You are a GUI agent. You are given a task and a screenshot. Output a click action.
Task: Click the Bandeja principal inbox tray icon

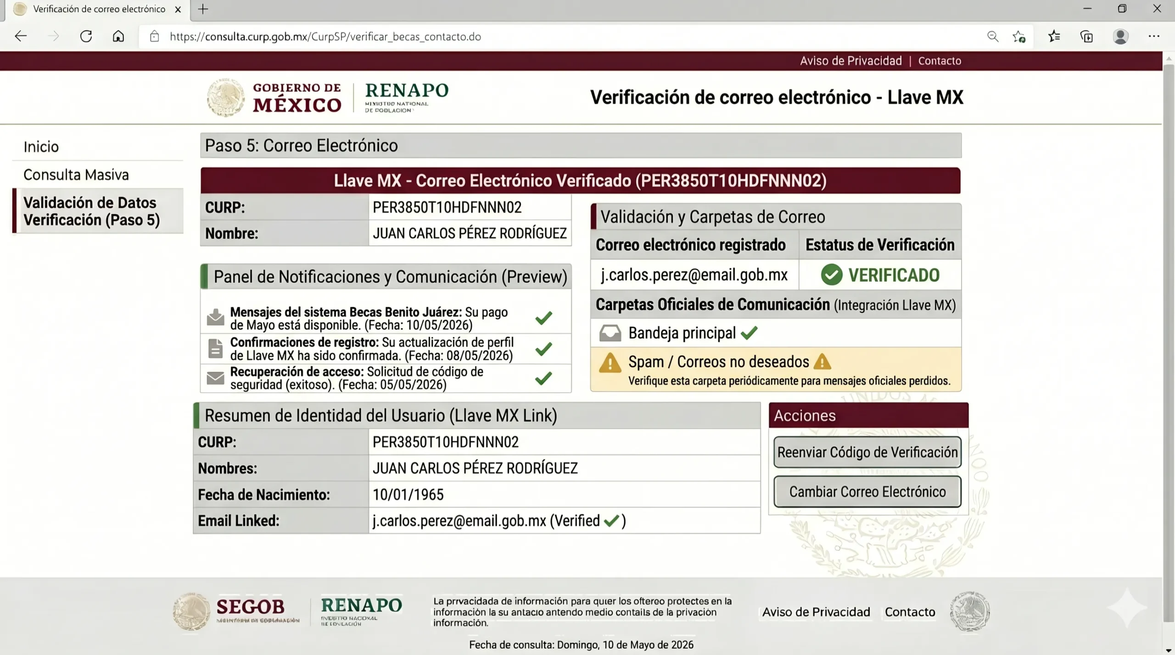pyautogui.click(x=610, y=333)
